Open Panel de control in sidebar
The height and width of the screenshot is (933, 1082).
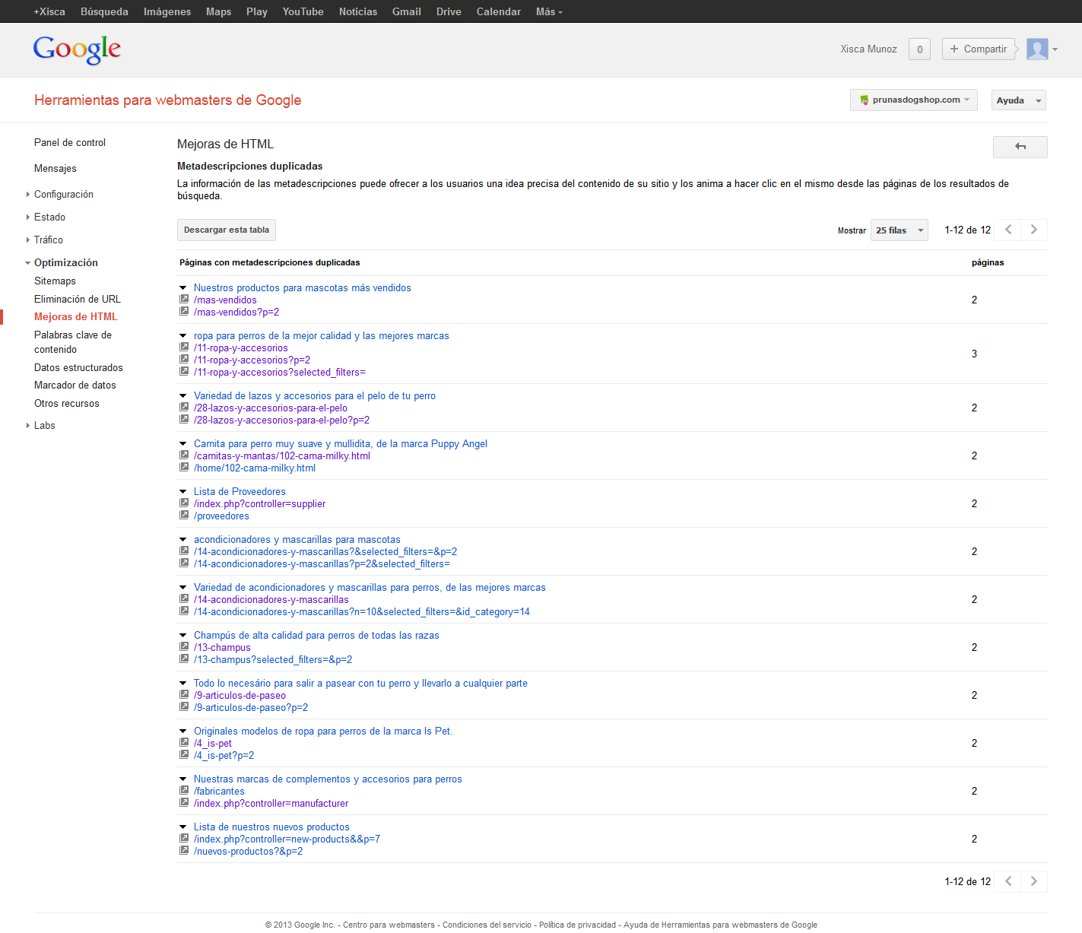click(70, 143)
